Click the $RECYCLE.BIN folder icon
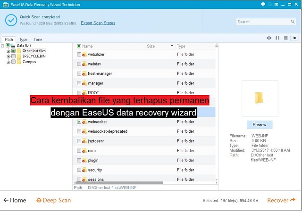Viewport: 302px width, 211px height. (19, 57)
